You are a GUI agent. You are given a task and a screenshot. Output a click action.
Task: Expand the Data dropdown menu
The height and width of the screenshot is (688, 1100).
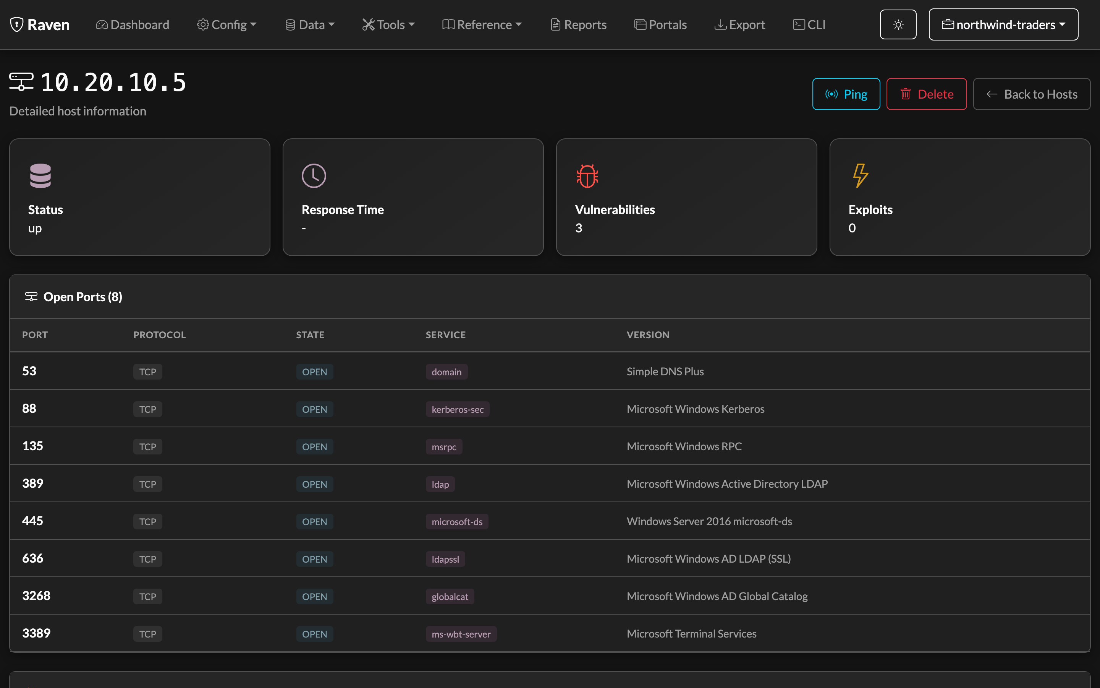(310, 24)
